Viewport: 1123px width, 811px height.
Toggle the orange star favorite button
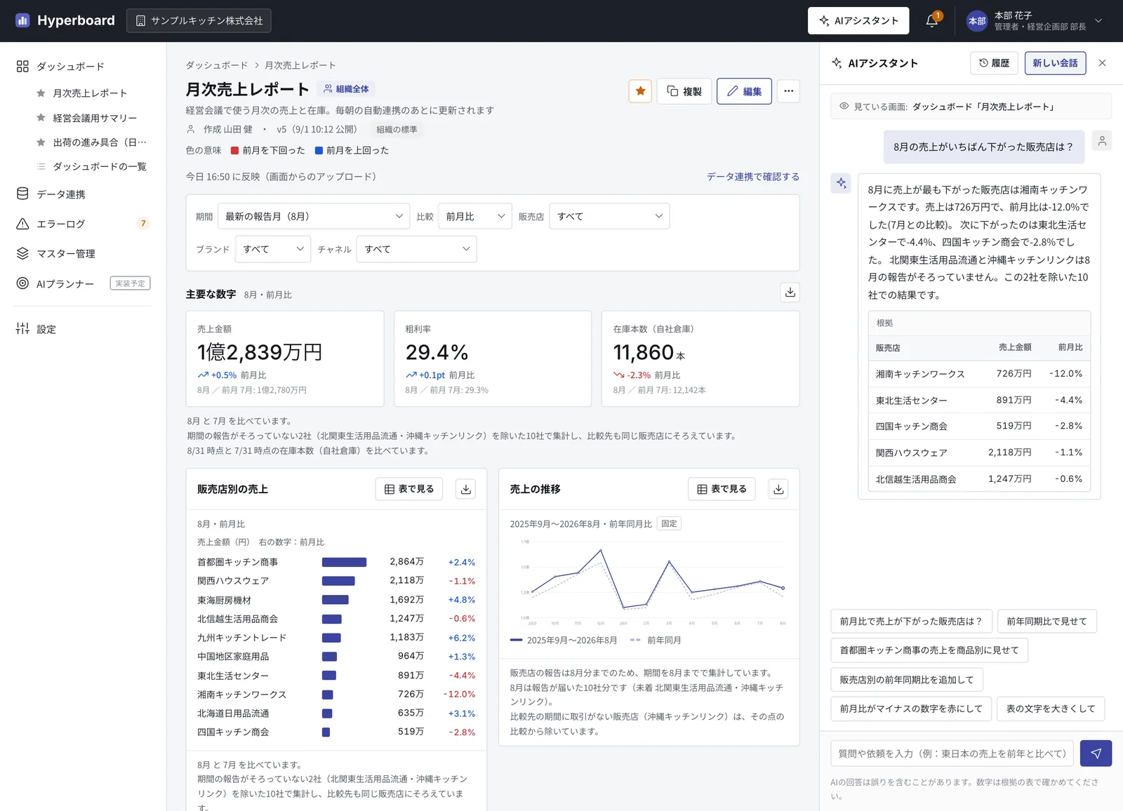click(x=640, y=91)
